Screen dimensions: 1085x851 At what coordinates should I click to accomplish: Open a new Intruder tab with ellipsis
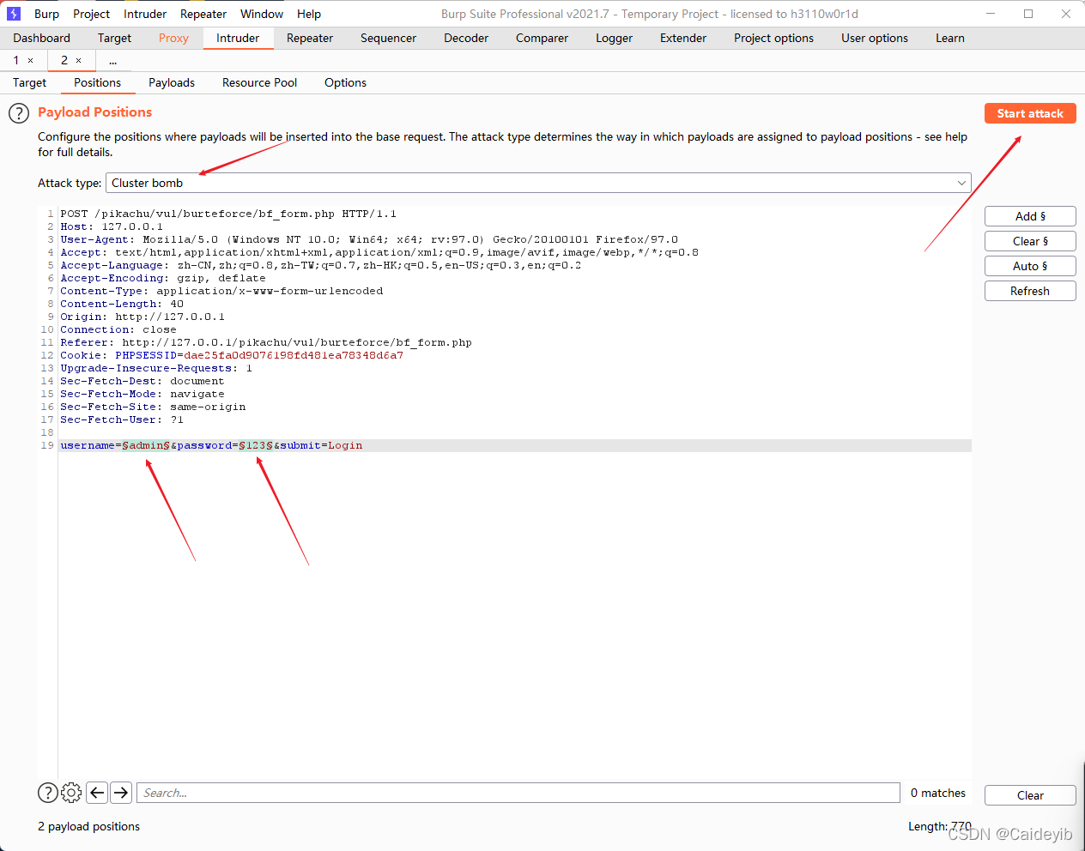pyautogui.click(x=112, y=60)
